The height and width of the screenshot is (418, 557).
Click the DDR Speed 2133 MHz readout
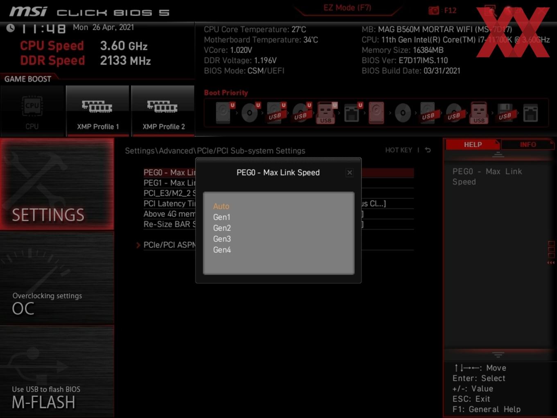[x=86, y=61]
